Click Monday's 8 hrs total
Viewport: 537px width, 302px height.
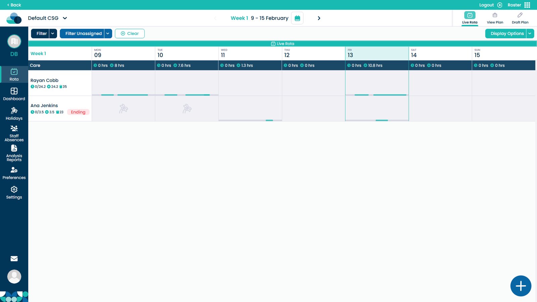[117, 65]
